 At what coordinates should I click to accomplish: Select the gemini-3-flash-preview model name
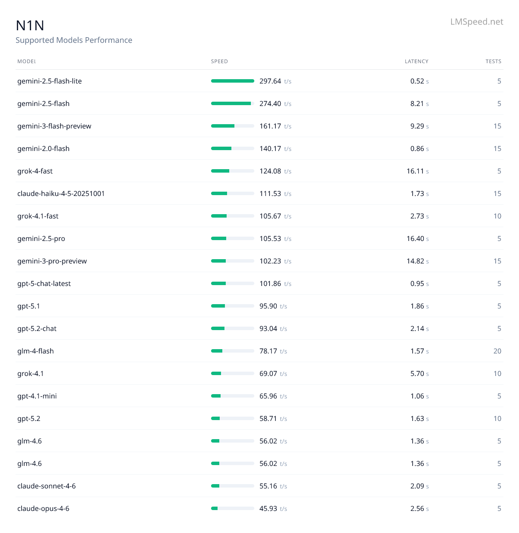point(54,126)
